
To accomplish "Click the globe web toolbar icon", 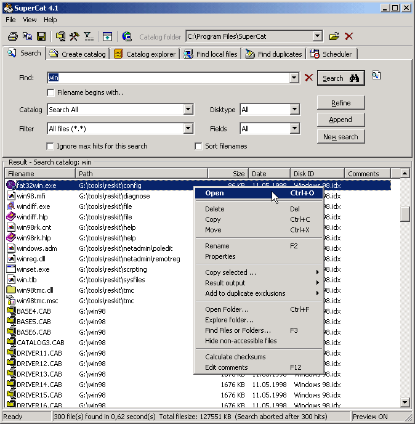I will click(127, 36).
